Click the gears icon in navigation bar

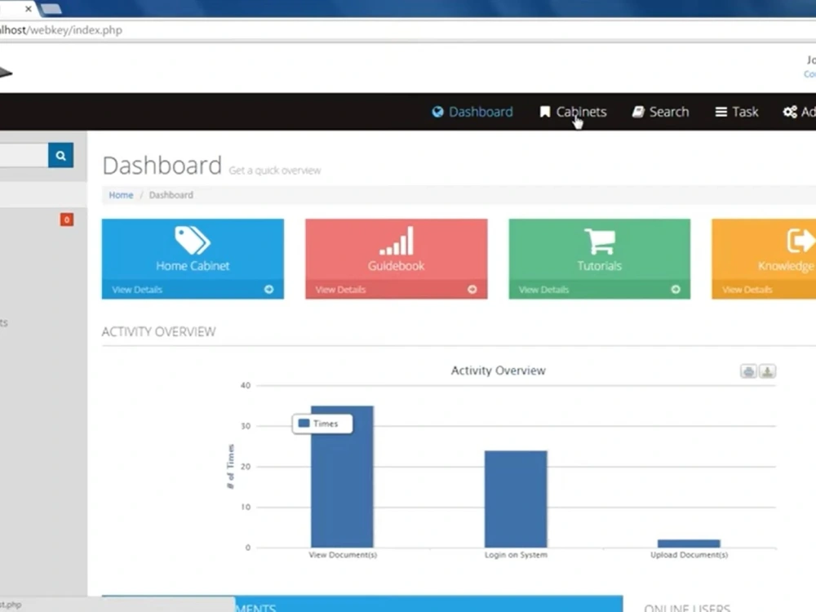(x=790, y=112)
